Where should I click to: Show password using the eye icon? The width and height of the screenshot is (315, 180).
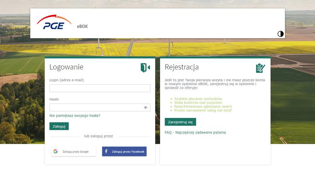(x=146, y=108)
